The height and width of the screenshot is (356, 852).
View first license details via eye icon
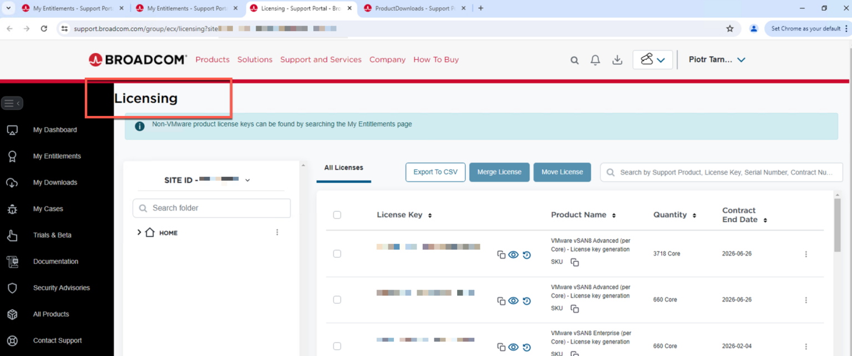tap(513, 255)
